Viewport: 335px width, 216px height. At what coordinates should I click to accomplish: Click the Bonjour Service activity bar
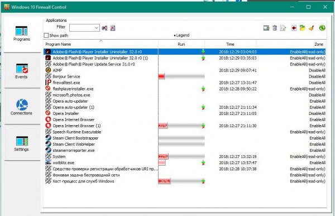pyautogui.click(x=181, y=76)
